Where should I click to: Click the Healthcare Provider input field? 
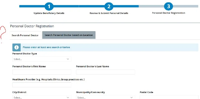click(x=42, y=85)
